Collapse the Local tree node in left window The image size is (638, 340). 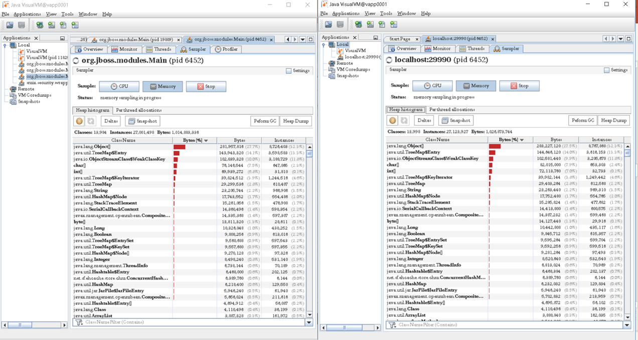tap(5, 45)
